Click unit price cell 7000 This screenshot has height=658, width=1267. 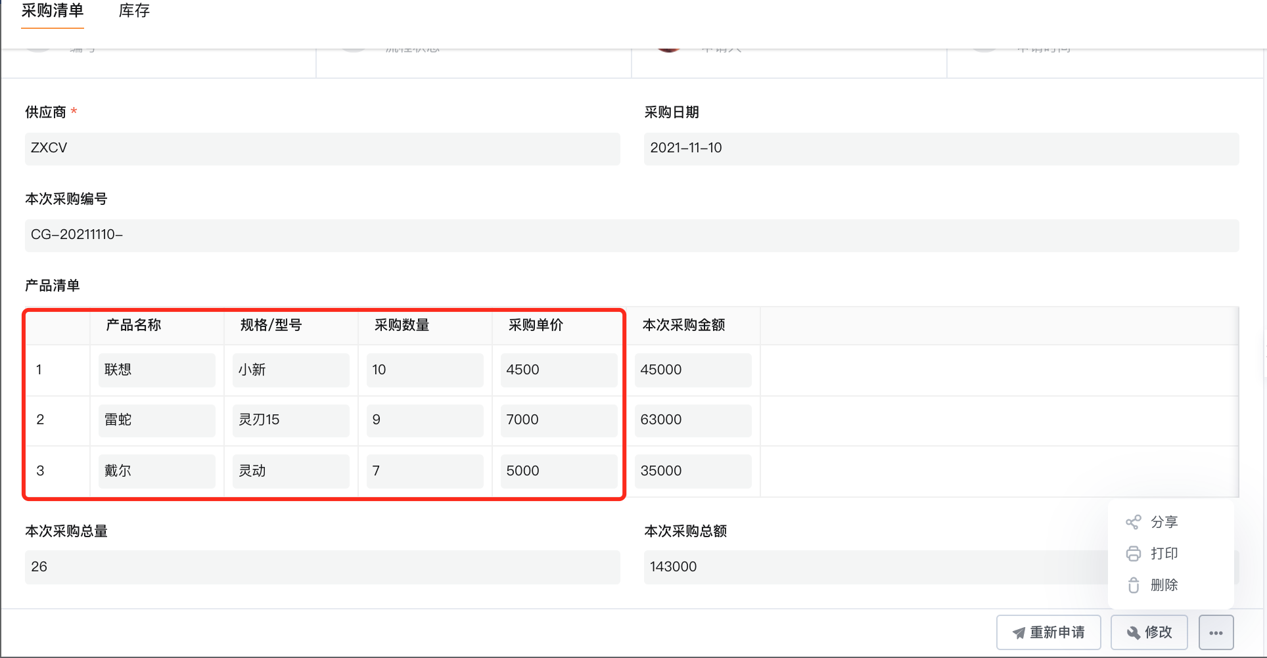559,420
